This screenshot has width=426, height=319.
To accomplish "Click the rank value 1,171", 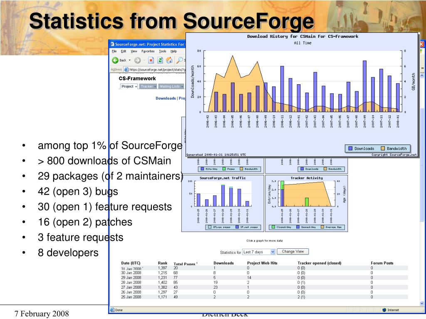I will [x=163, y=297].
